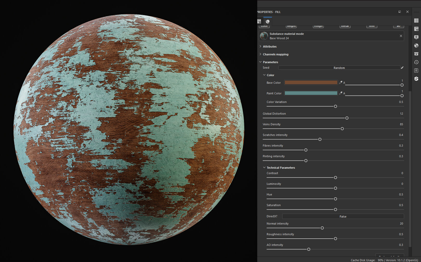The height and width of the screenshot is (262, 421).
Task: Toggle the height channel button
Action: point(291,26)
